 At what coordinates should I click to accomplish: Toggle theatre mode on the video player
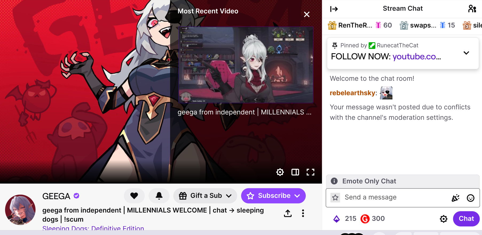coord(295,172)
